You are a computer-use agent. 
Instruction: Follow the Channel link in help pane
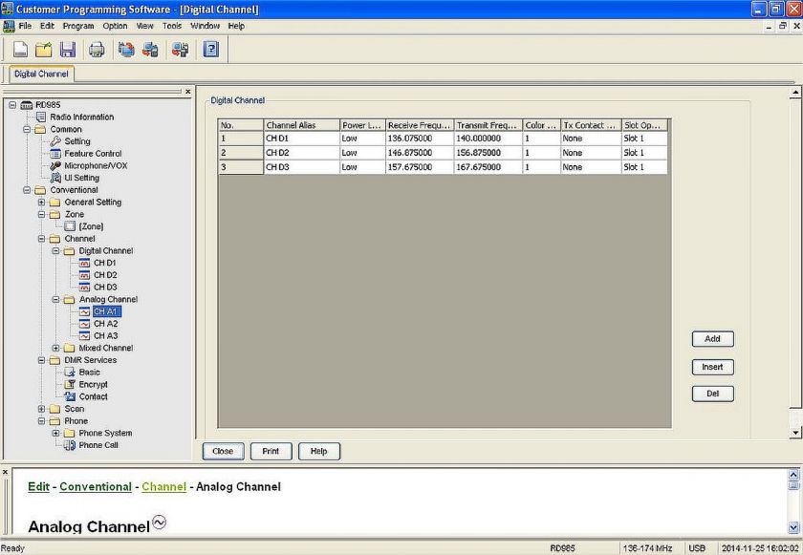tap(163, 486)
